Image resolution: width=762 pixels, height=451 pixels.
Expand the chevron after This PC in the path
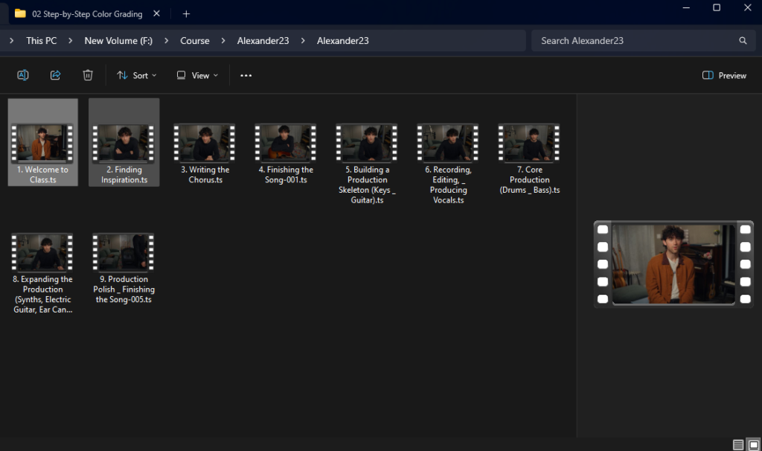tap(70, 41)
